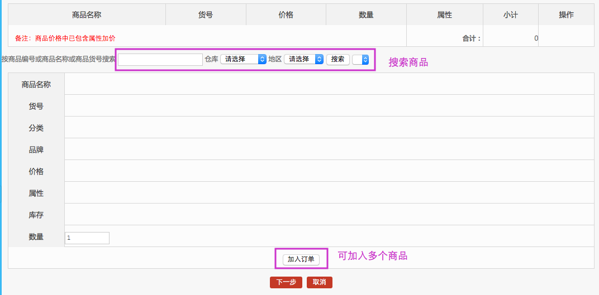Click the 属性 column header in top table
The image size is (599, 295).
click(x=445, y=15)
